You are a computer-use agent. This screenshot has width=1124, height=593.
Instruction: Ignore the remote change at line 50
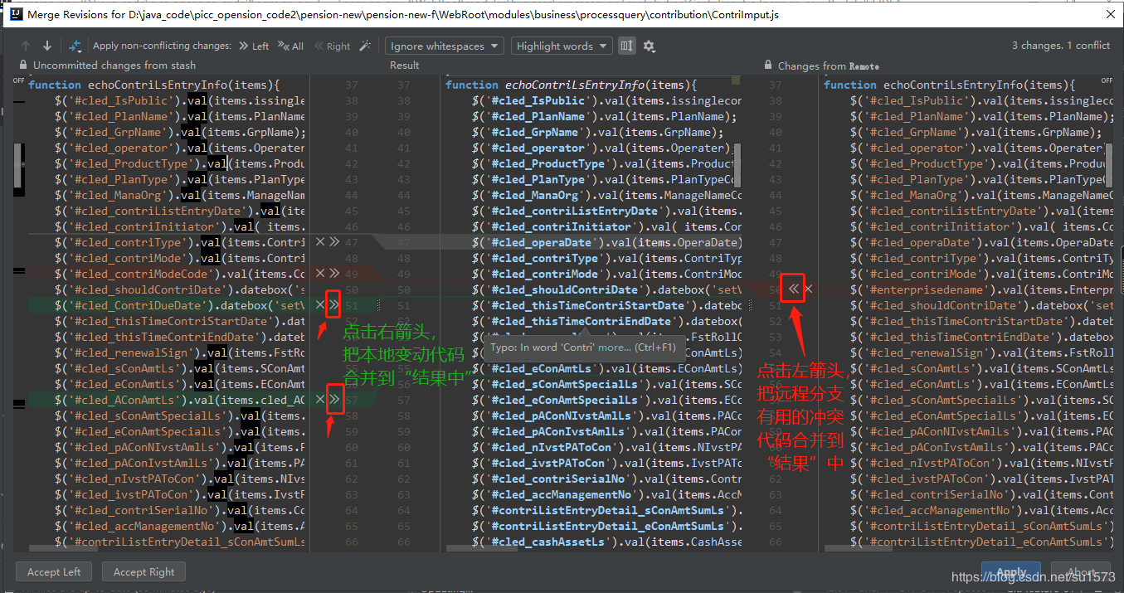(809, 289)
